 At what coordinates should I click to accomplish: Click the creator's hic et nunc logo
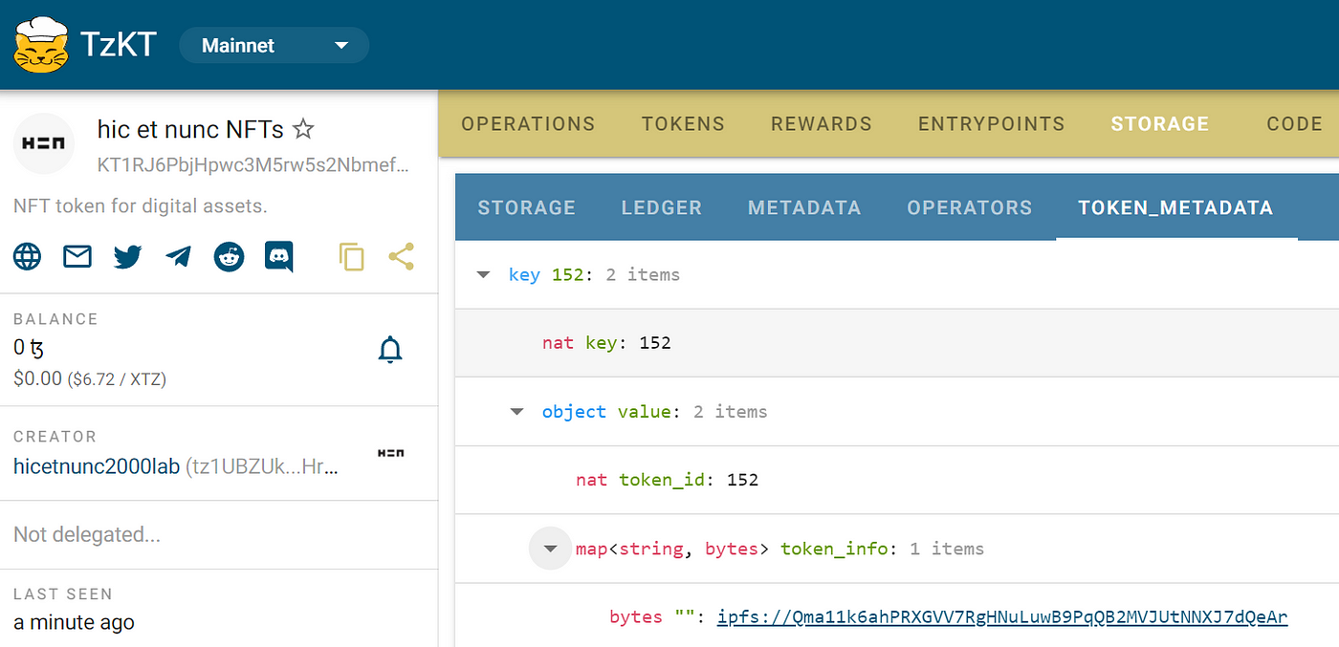391,452
